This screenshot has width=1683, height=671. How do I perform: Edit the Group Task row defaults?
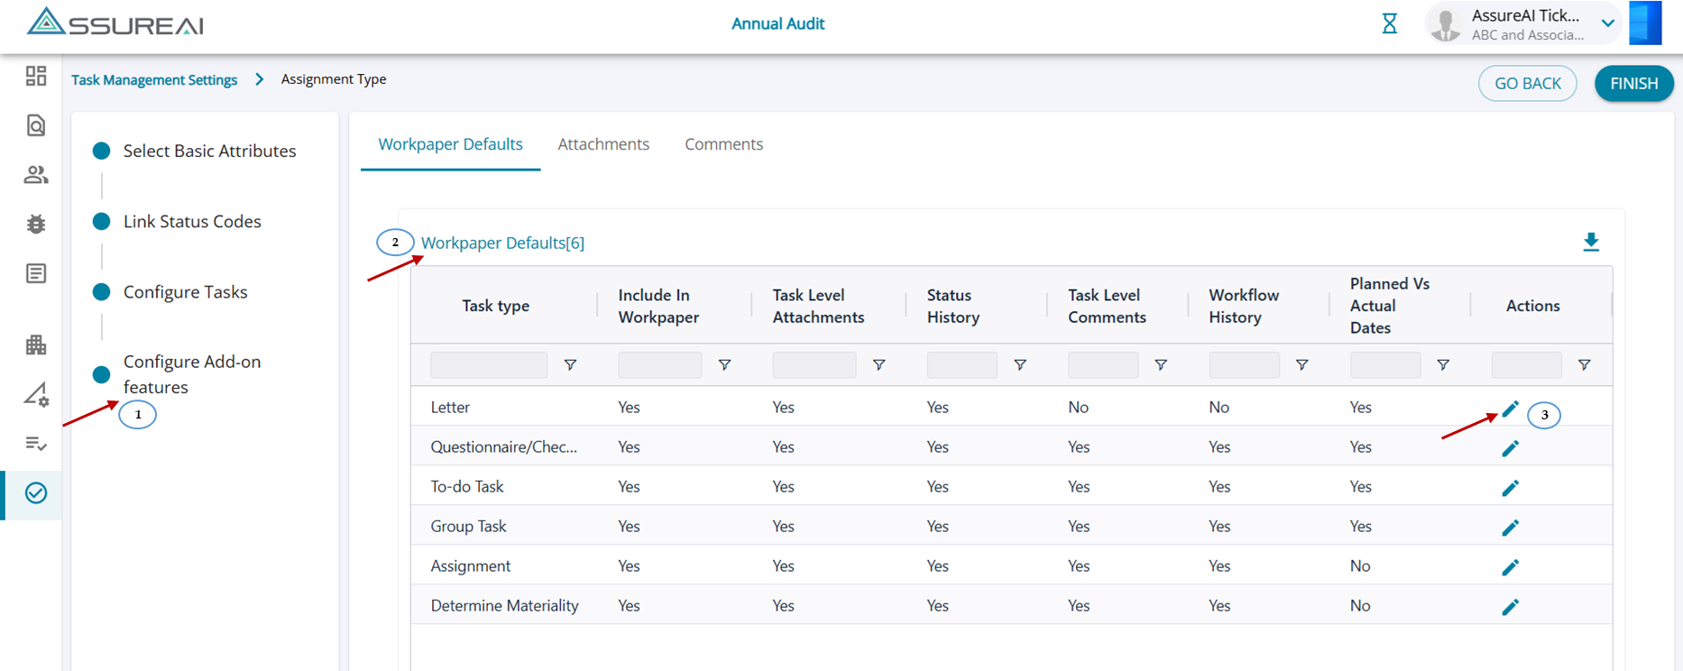click(x=1510, y=528)
